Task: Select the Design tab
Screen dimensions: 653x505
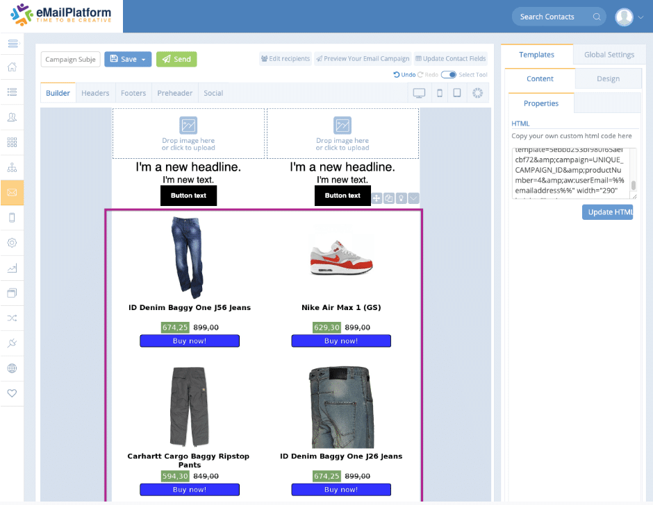Action: pyautogui.click(x=608, y=78)
